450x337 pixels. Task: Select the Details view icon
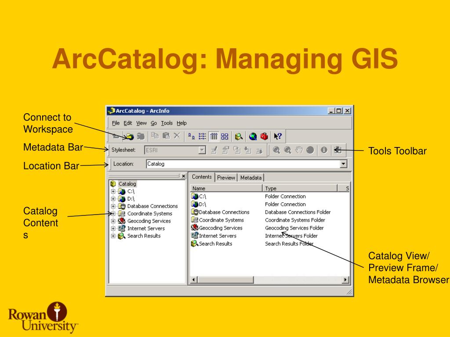[x=214, y=136]
